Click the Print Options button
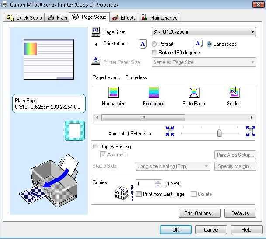 200,213
